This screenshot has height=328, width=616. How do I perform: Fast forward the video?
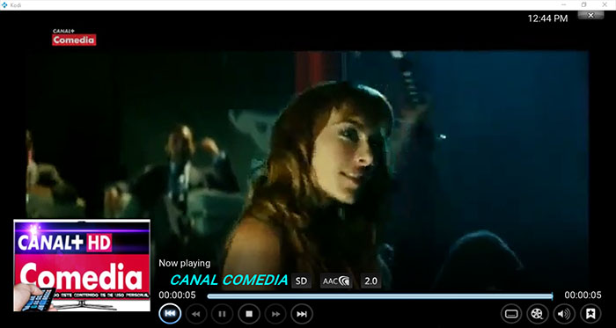coord(275,314)
